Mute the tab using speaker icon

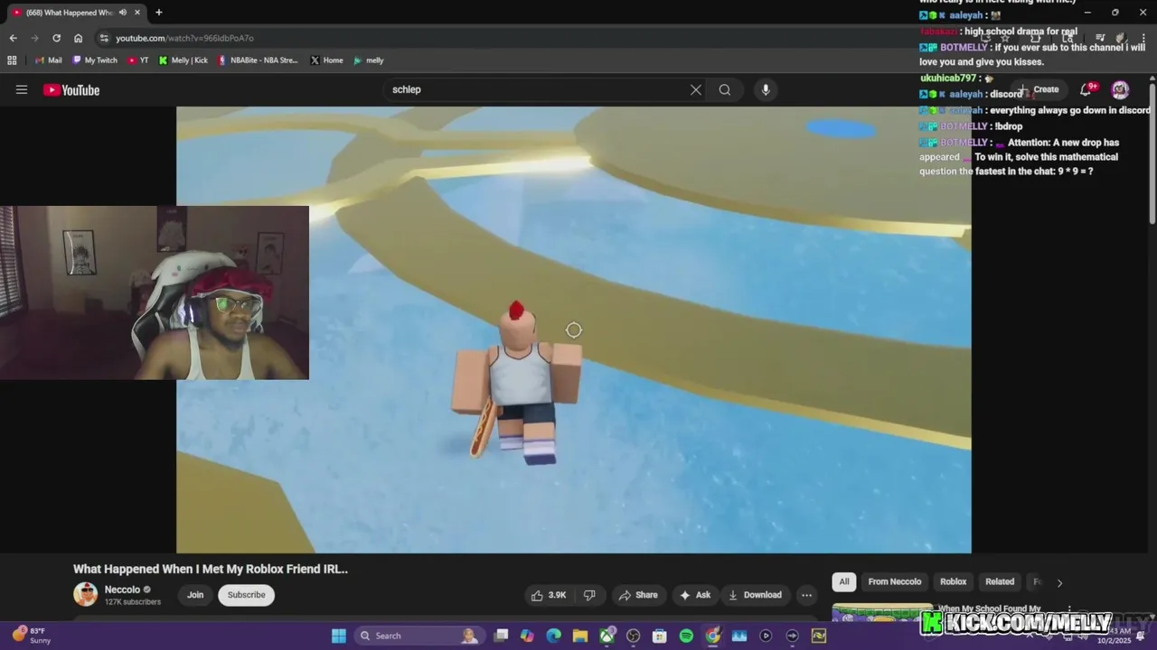[122, 13]
